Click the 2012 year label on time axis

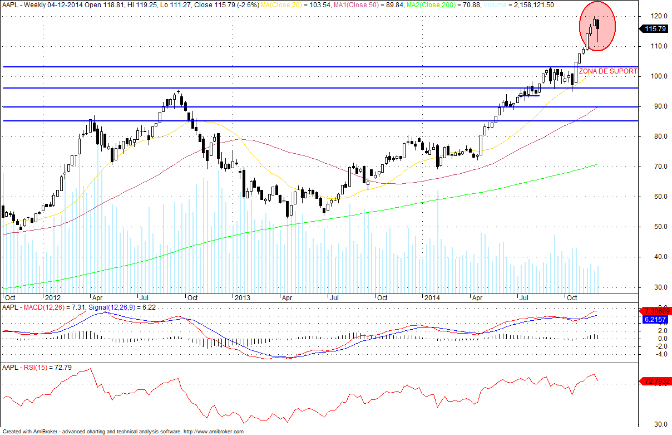[52, 298]
